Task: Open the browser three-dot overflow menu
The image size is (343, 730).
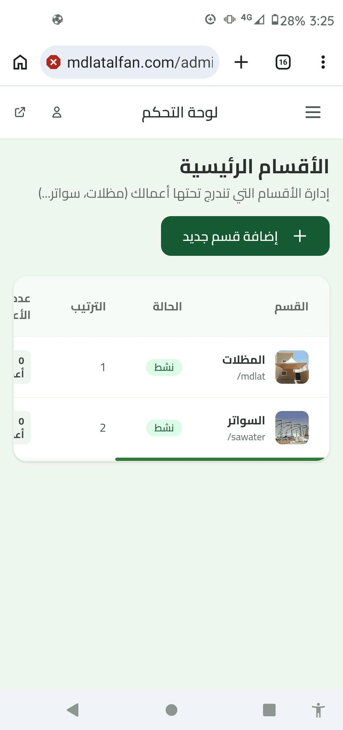Action: click(323, 62)
